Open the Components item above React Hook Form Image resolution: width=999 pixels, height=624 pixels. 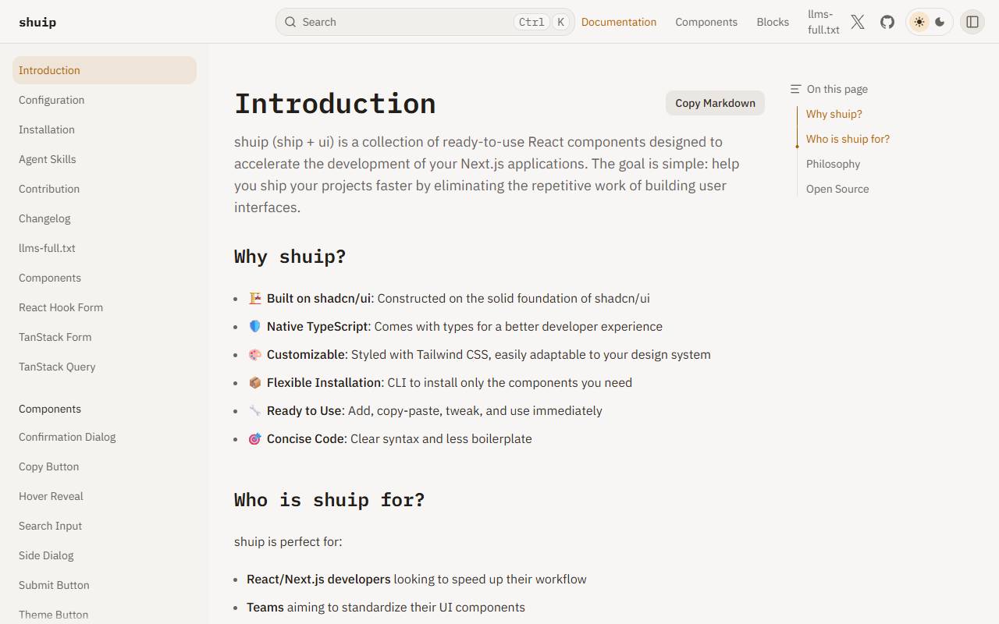105,278
